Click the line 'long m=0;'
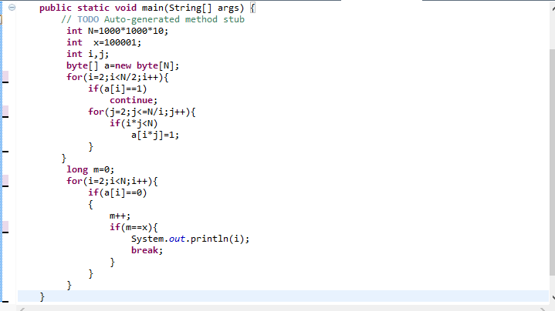The height and width of the screenshot is (311, 555). pos(90,169)
